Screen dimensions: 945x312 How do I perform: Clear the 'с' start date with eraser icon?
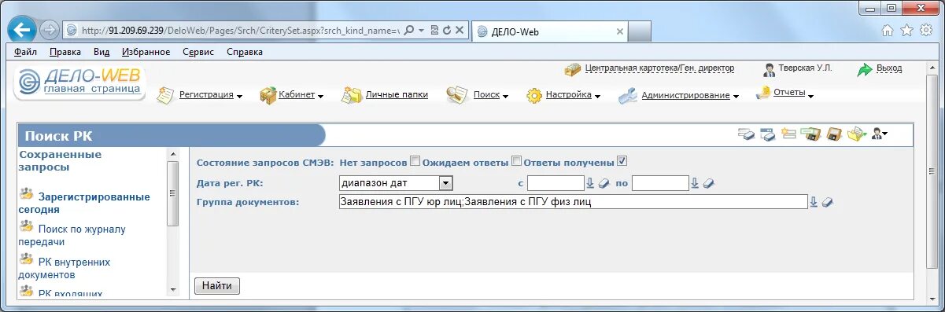(x=604, y=183)
